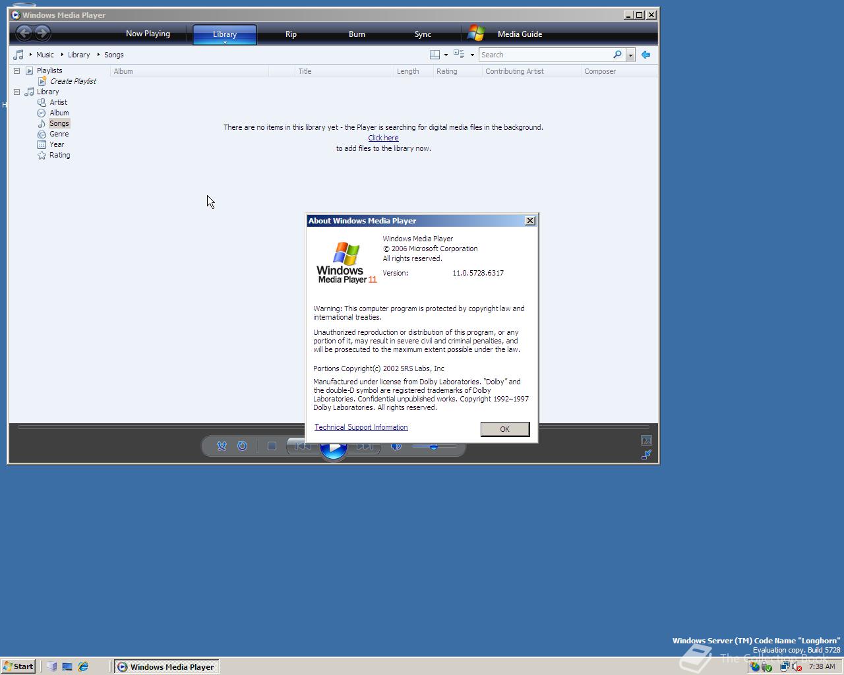This screenshot has height=675, width=844.
Task: Click the seek bar above the controls
Action: pyautogui.click(x=333, y=427)
